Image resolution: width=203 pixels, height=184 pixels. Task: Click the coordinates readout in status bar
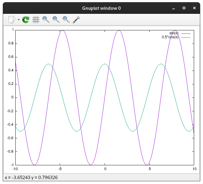(31, 177)
